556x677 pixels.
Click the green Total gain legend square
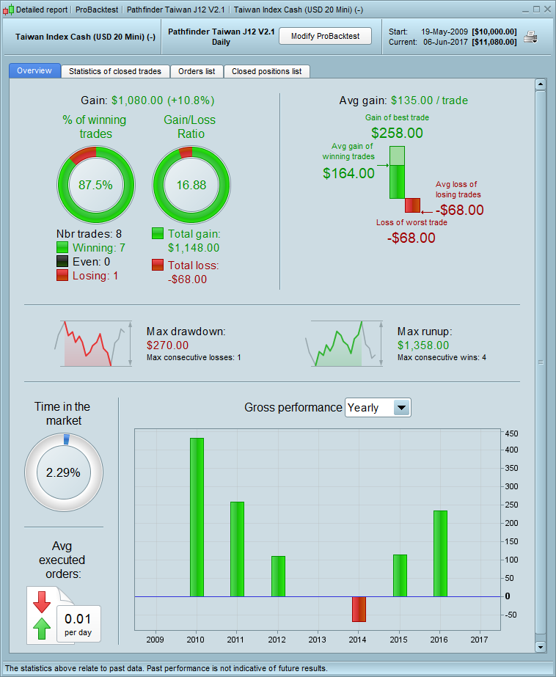point(158,233)
